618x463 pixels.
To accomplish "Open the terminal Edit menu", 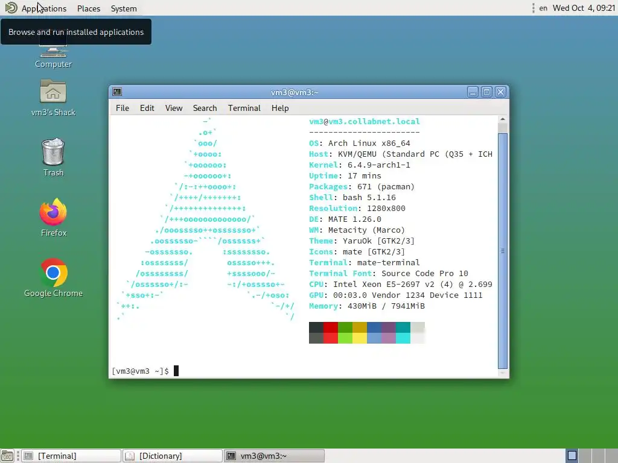I will click(147, 108).
